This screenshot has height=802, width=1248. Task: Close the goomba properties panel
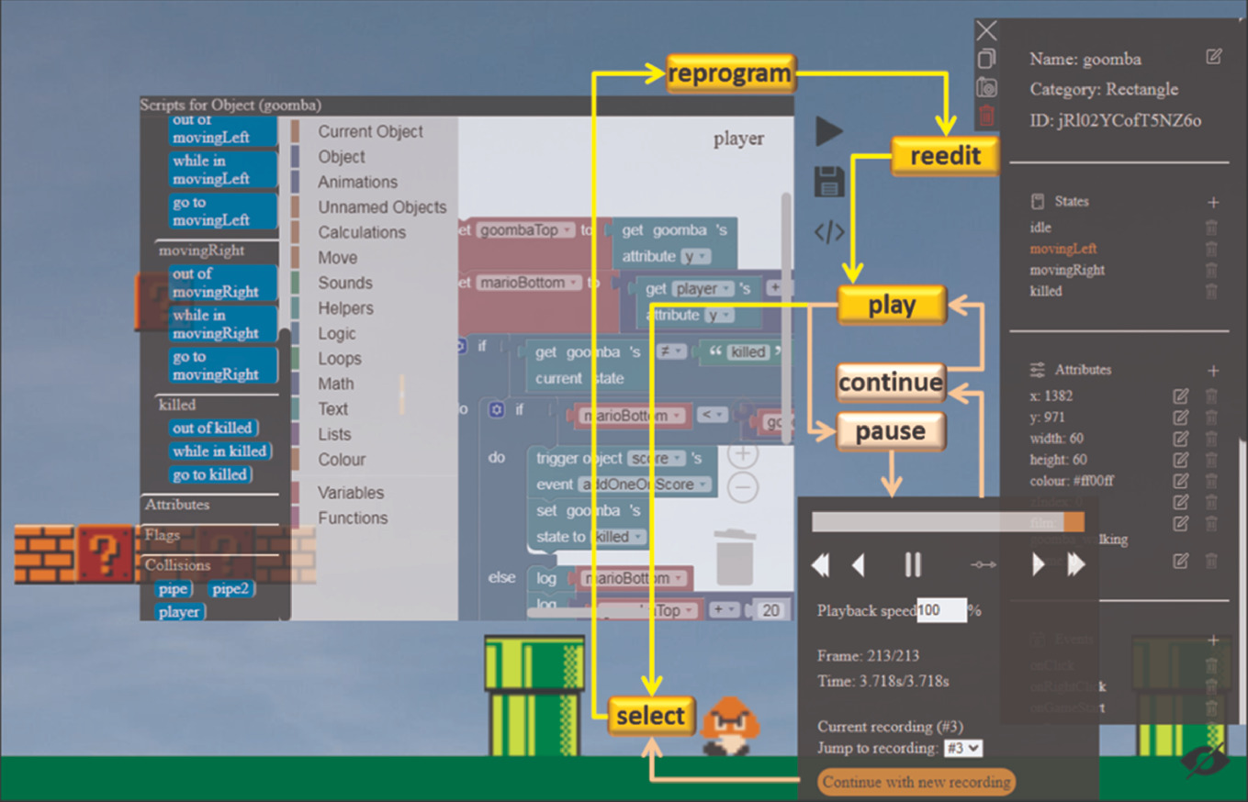coord(986,31)
